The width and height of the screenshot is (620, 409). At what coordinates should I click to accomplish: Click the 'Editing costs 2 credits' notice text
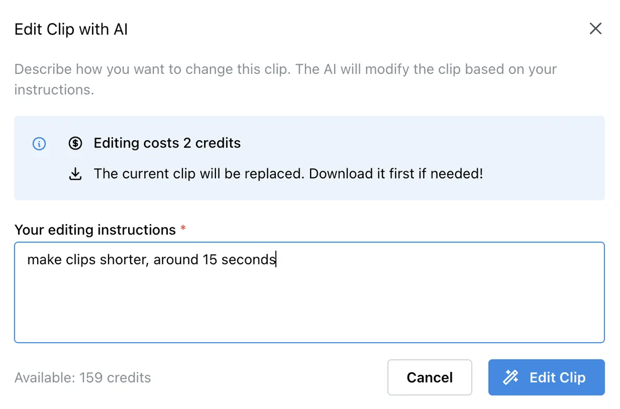[167, 143]
